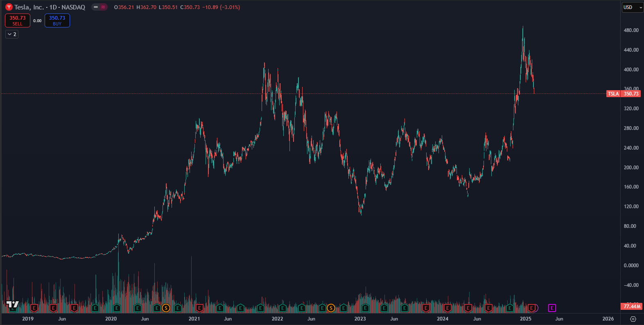Click the 480.00 price scale label
Screen dimensions: 644x325
[x=631, y=30]
